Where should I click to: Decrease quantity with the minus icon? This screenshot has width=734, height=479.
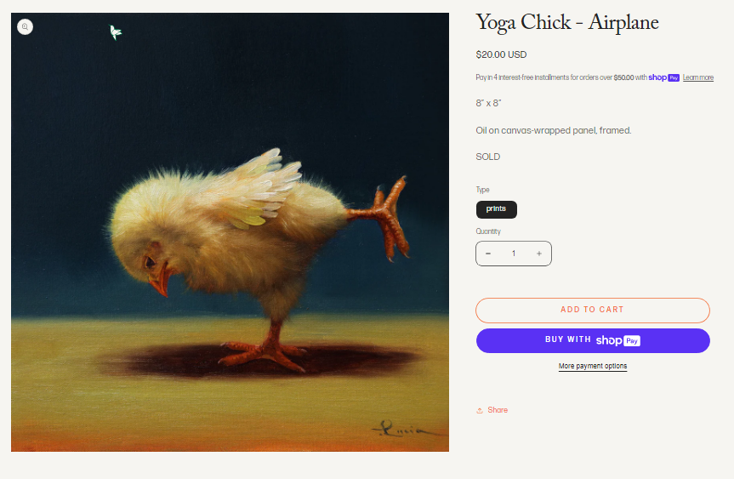tap(488, 254)
